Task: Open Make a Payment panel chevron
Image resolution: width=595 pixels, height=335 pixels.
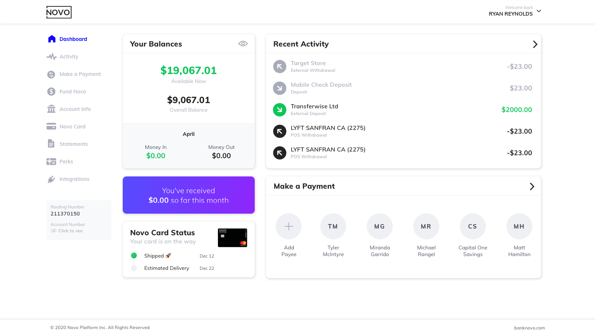Action: [x=532, y=186]
